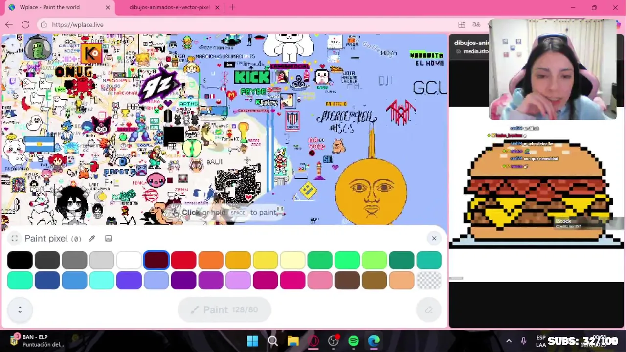Open the split screen icon in the address bar
Image resolution: width=626 pixels, height=352 pixels.
click(462, 24)
